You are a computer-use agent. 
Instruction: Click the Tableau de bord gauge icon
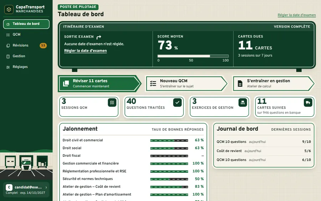pos(8,24)
